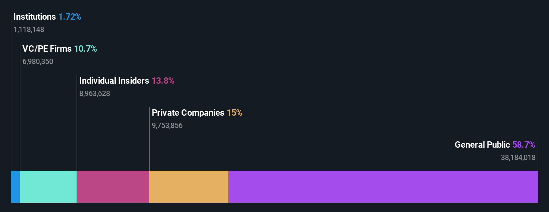
Task: Select the teal VC/PE Firms bar segment
Action: tap(48, 187)
